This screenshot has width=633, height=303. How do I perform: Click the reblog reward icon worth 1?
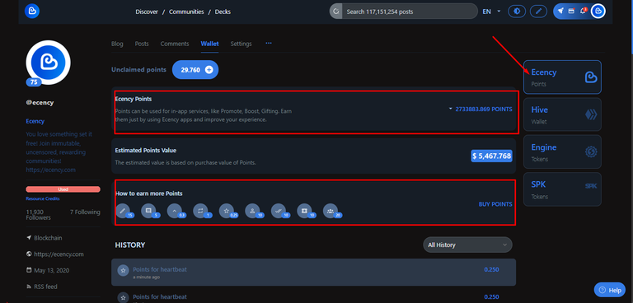(200, 211)
